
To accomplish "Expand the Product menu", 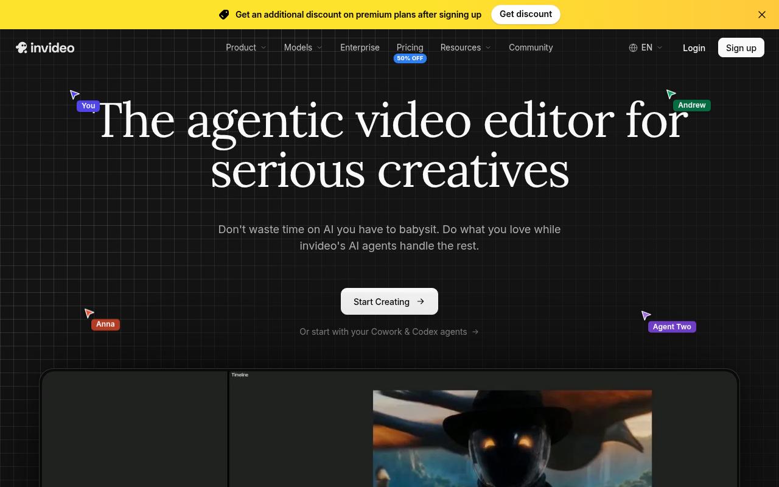I will tap(246, 47).
